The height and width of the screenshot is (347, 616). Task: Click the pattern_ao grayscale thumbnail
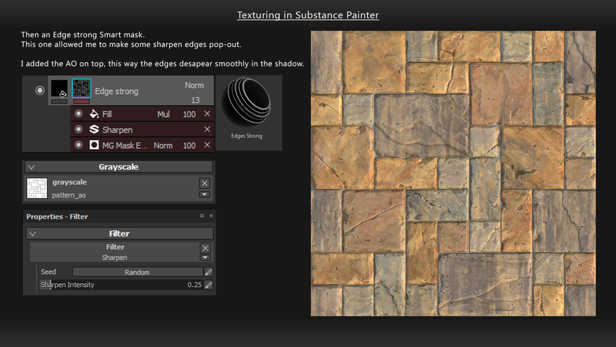37,188
